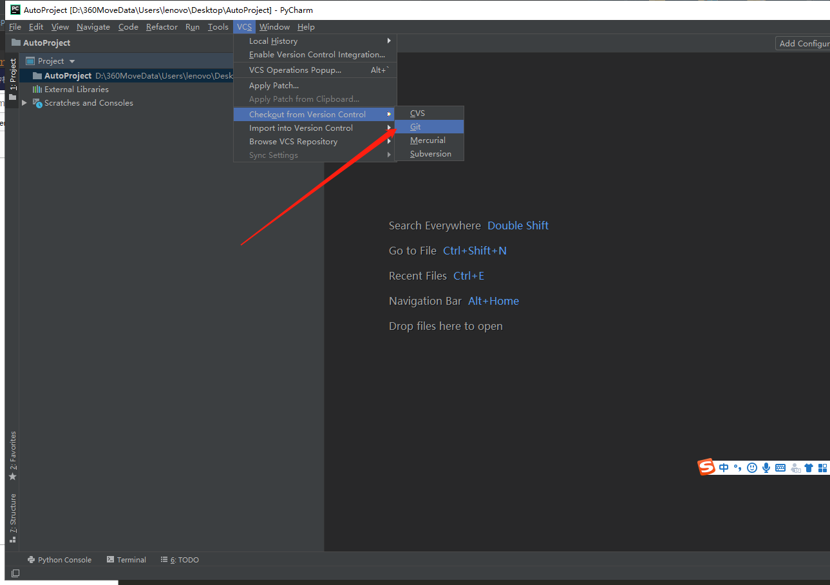Viewport: 830px width, 585px height.
Task: Open the Sogou toolbox grid icon
Action: point(822,468)
